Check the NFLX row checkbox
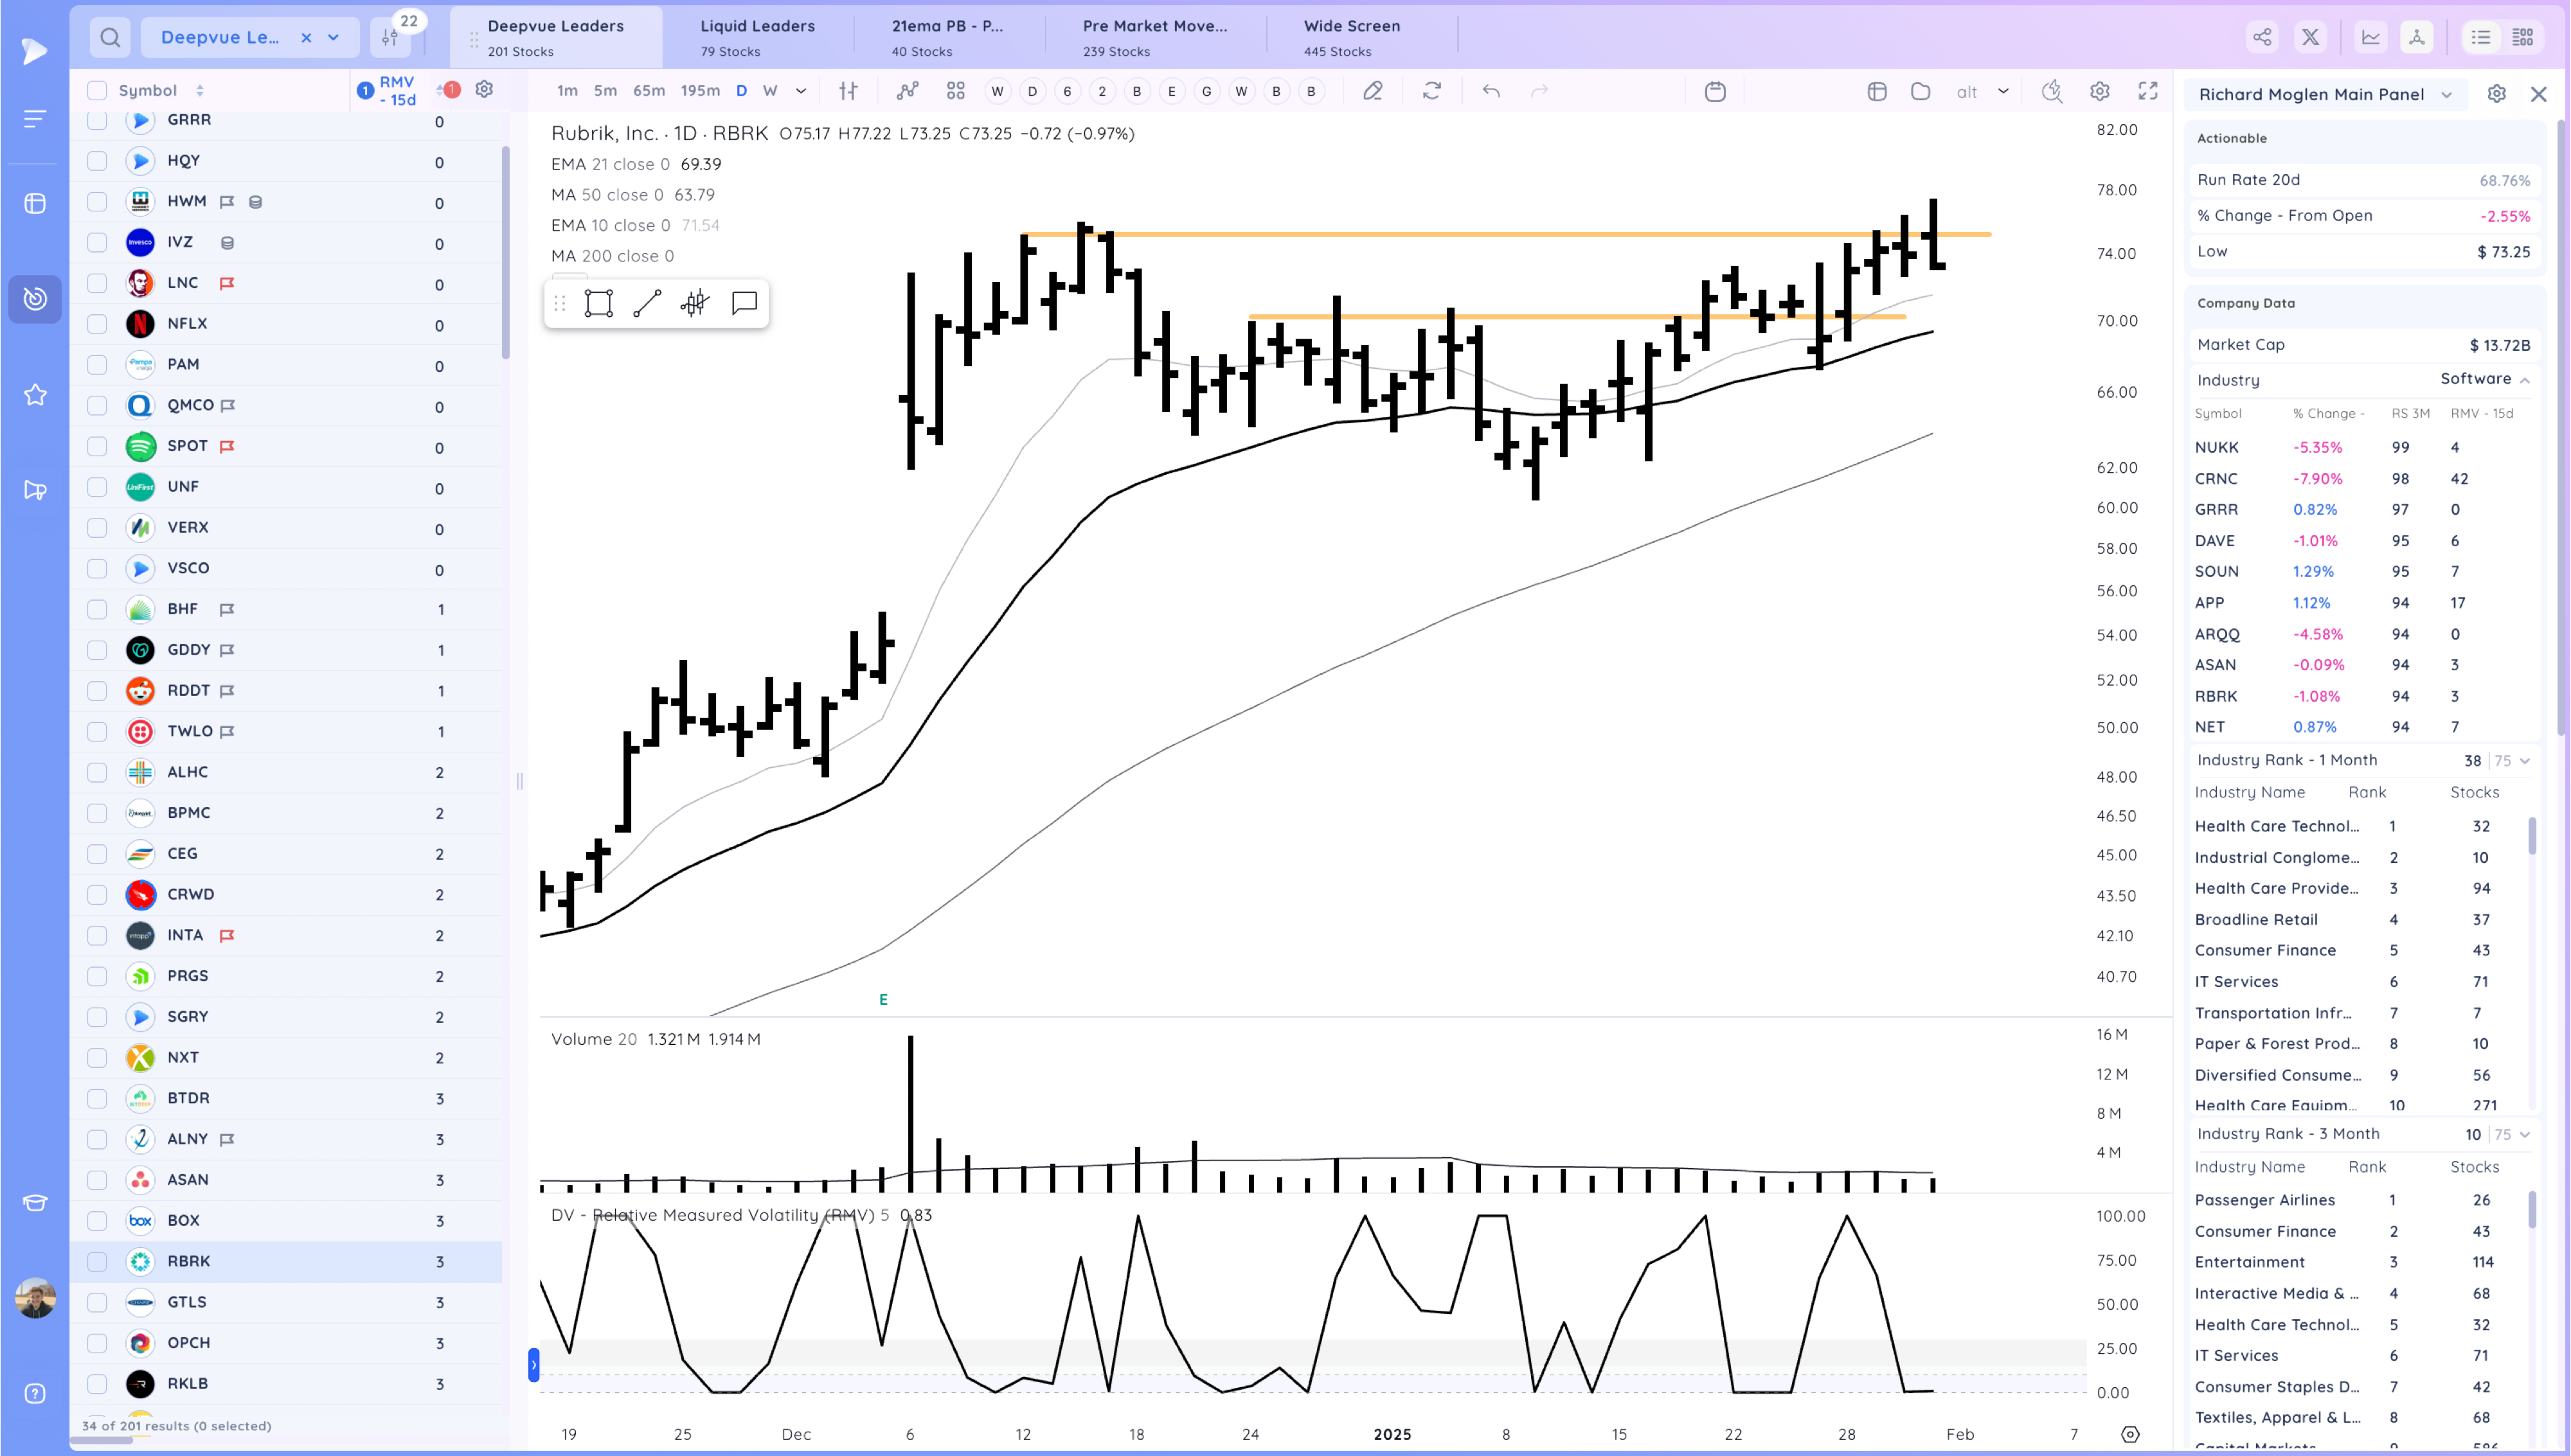 (97, 323)
